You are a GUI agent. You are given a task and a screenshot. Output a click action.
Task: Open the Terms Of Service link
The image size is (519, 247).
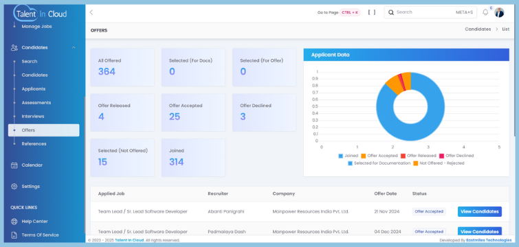coord(40,235)
